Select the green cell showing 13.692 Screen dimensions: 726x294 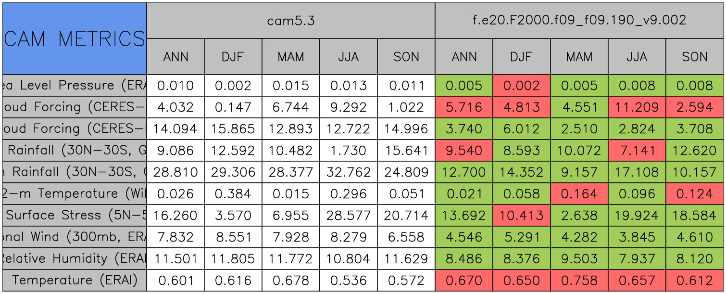[x=464, y=216]
